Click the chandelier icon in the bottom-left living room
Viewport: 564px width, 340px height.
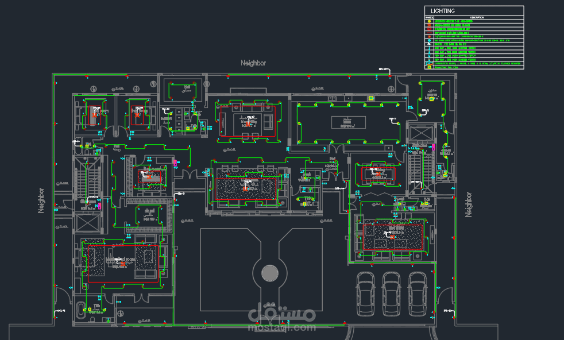coord(123,264)
